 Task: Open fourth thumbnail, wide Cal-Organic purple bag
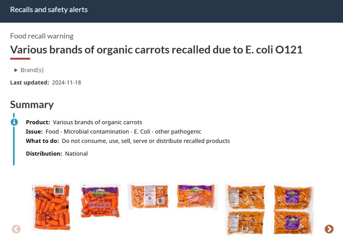pos(197,197)
